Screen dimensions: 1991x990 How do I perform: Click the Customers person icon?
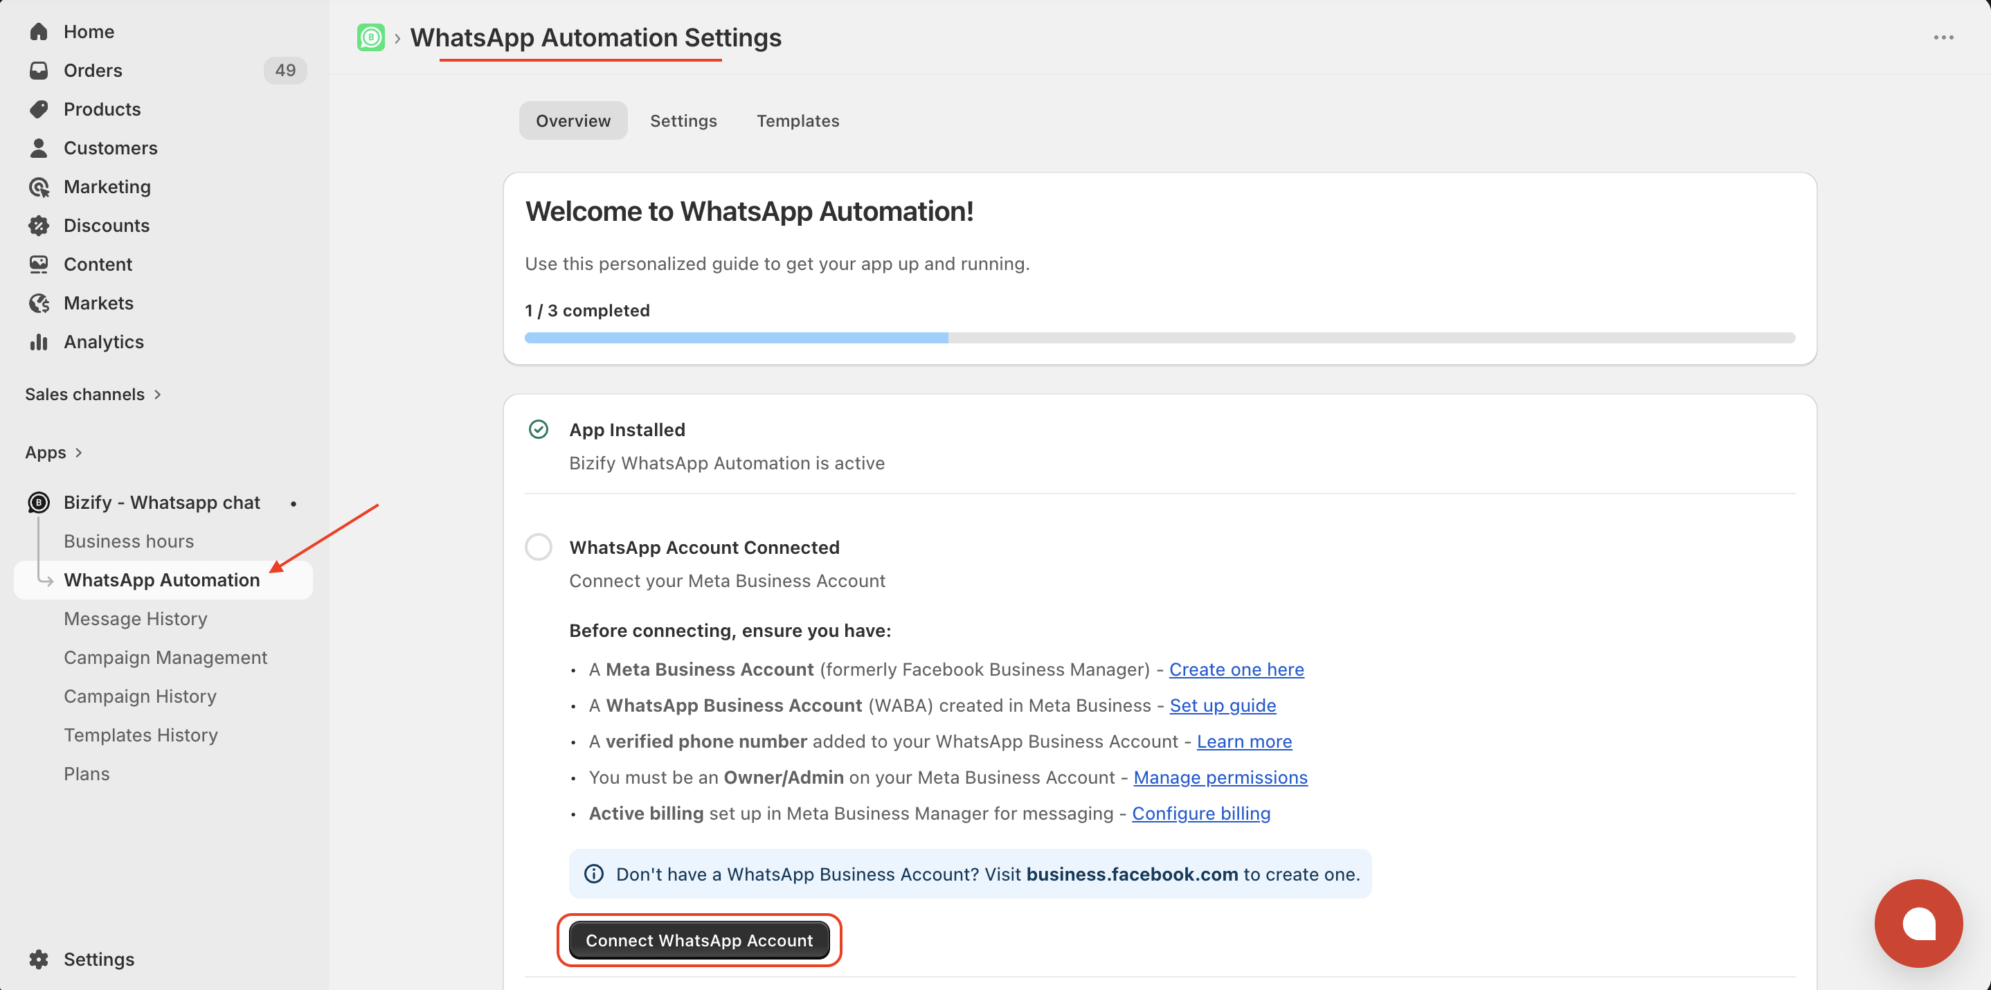tap(39, 147)
